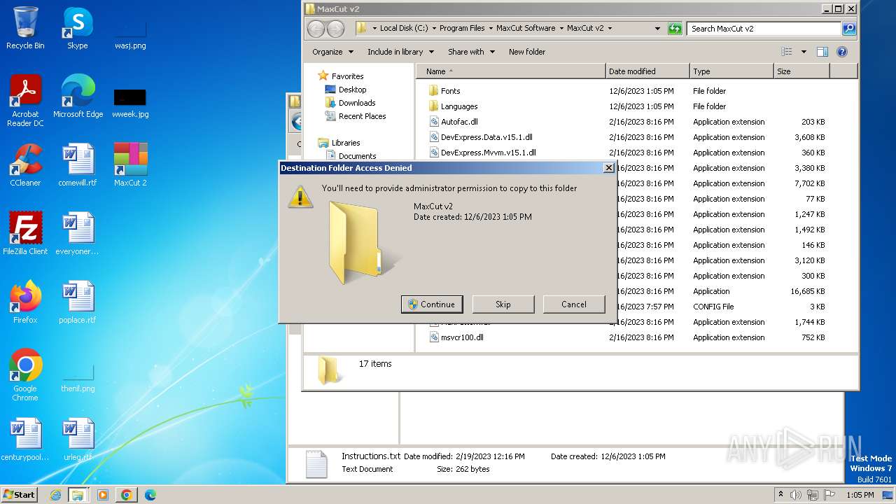
Task: Open the Recycle Bin desktop icon
Action: pyautogui.click(x=25, y=28)
